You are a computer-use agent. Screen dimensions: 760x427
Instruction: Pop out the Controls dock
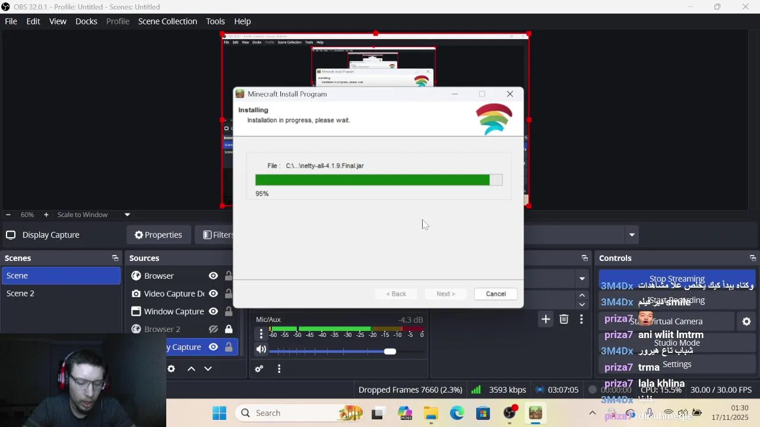(x=753, y=258)
